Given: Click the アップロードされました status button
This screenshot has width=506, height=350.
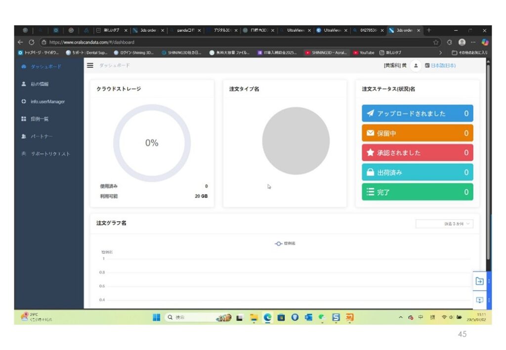Looking at the screenshot, I should 417,114.
